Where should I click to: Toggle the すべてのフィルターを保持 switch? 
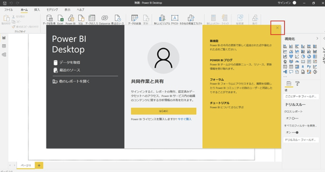pyautogui.click(x=295, y=132)
